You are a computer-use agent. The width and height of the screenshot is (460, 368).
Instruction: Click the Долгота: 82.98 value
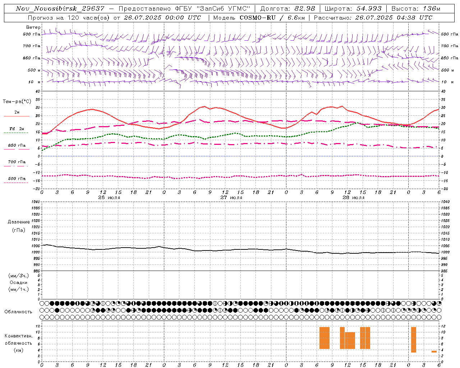click(x=287, y=9)
